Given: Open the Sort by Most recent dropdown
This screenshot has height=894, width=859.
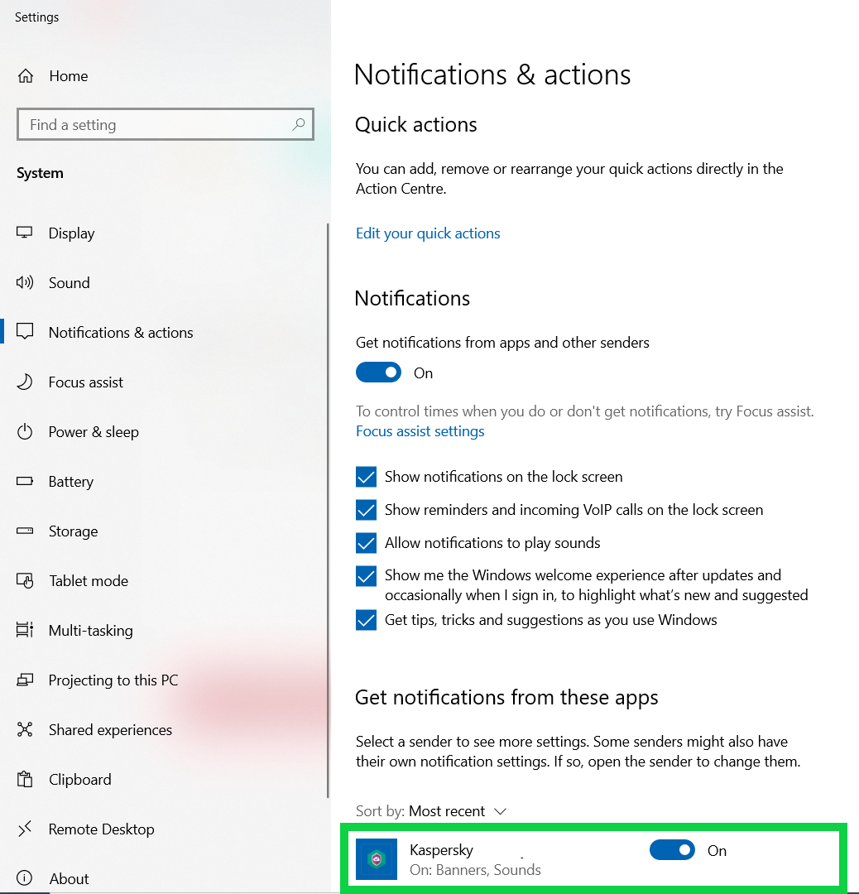Looking at the screenshot, I should tap(457, 811).
